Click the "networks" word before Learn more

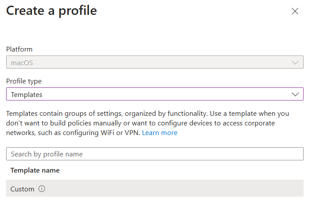tap(21, 133)
